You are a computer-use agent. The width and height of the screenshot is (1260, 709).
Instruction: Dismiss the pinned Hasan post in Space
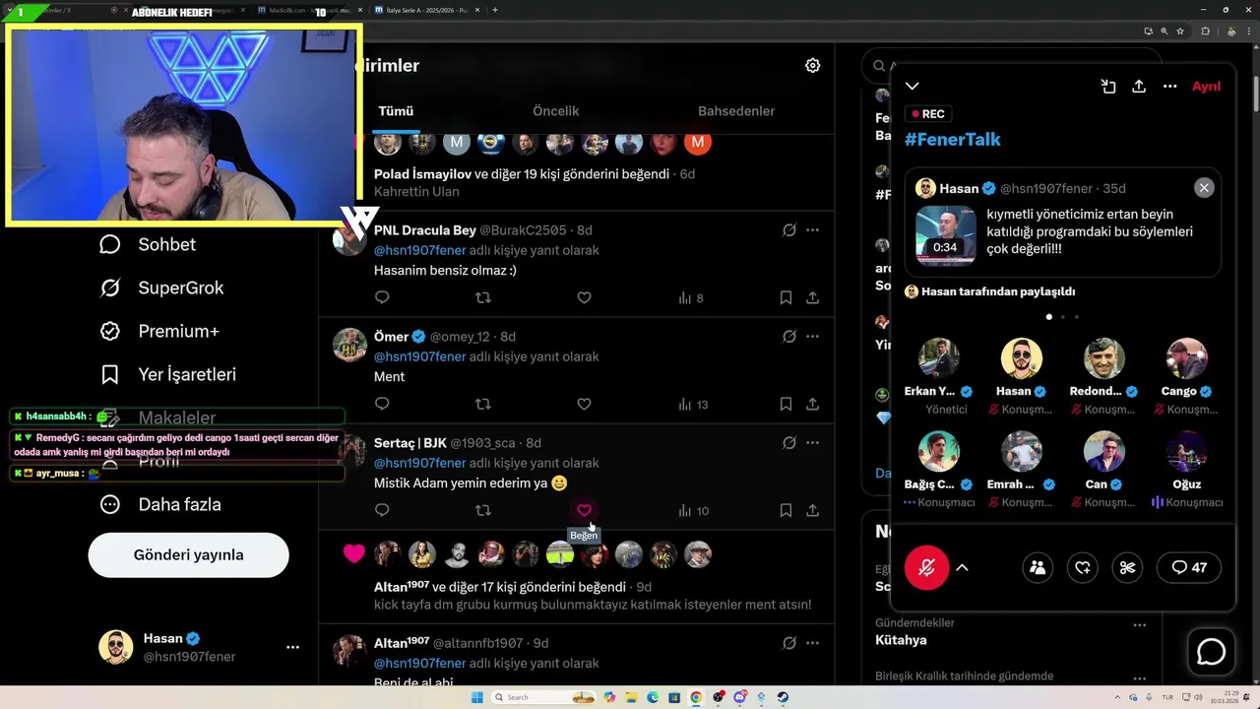tap(1204, 188)
